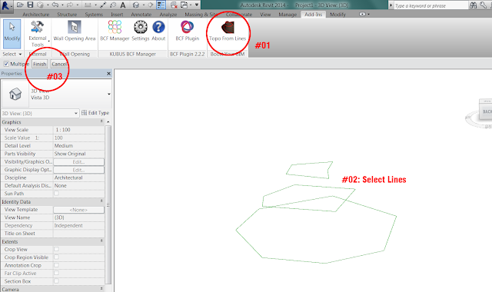492x292 pixels.
Task: Select the Wall Opening Area tool
Action: [x=75, y=31]
